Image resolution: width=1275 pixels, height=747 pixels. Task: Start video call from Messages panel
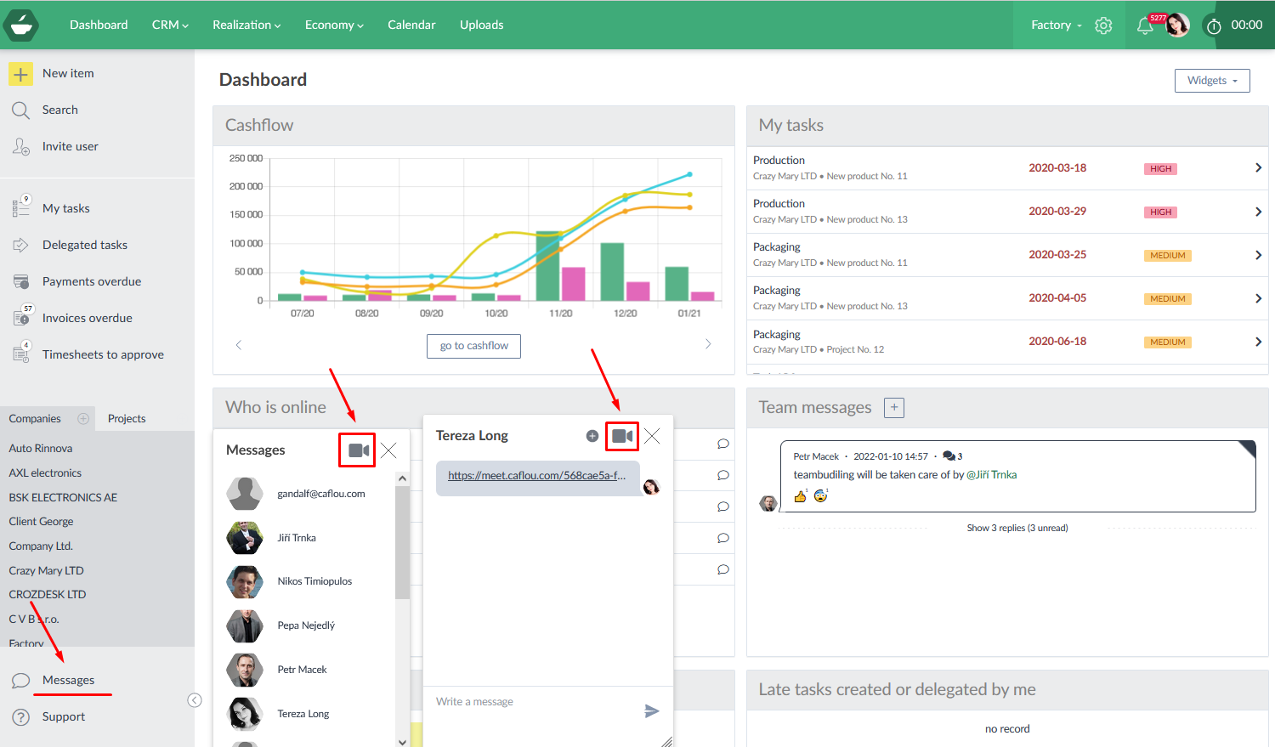(x=358, y=450)
